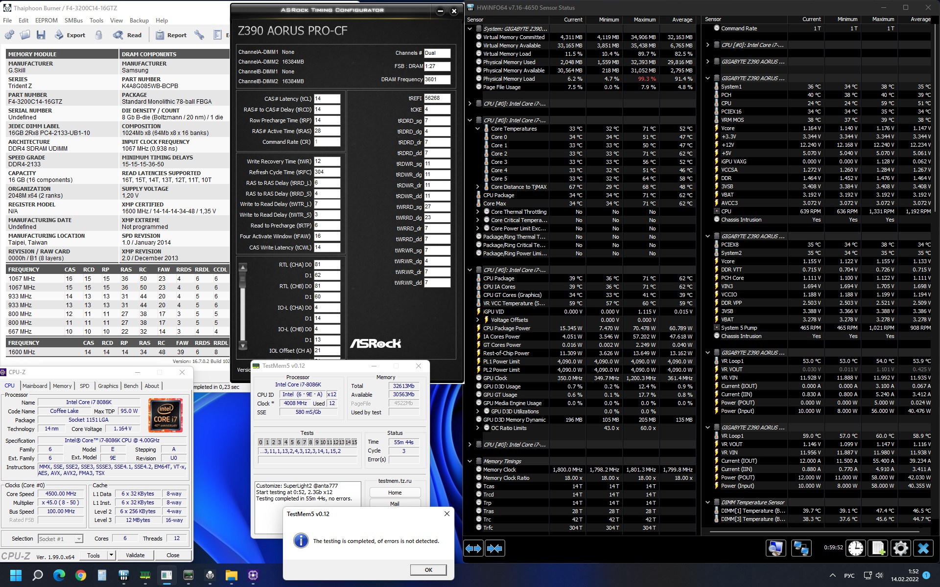Click the HWiNFO clock reset icon
940x587 pixels.
[856, 548]
